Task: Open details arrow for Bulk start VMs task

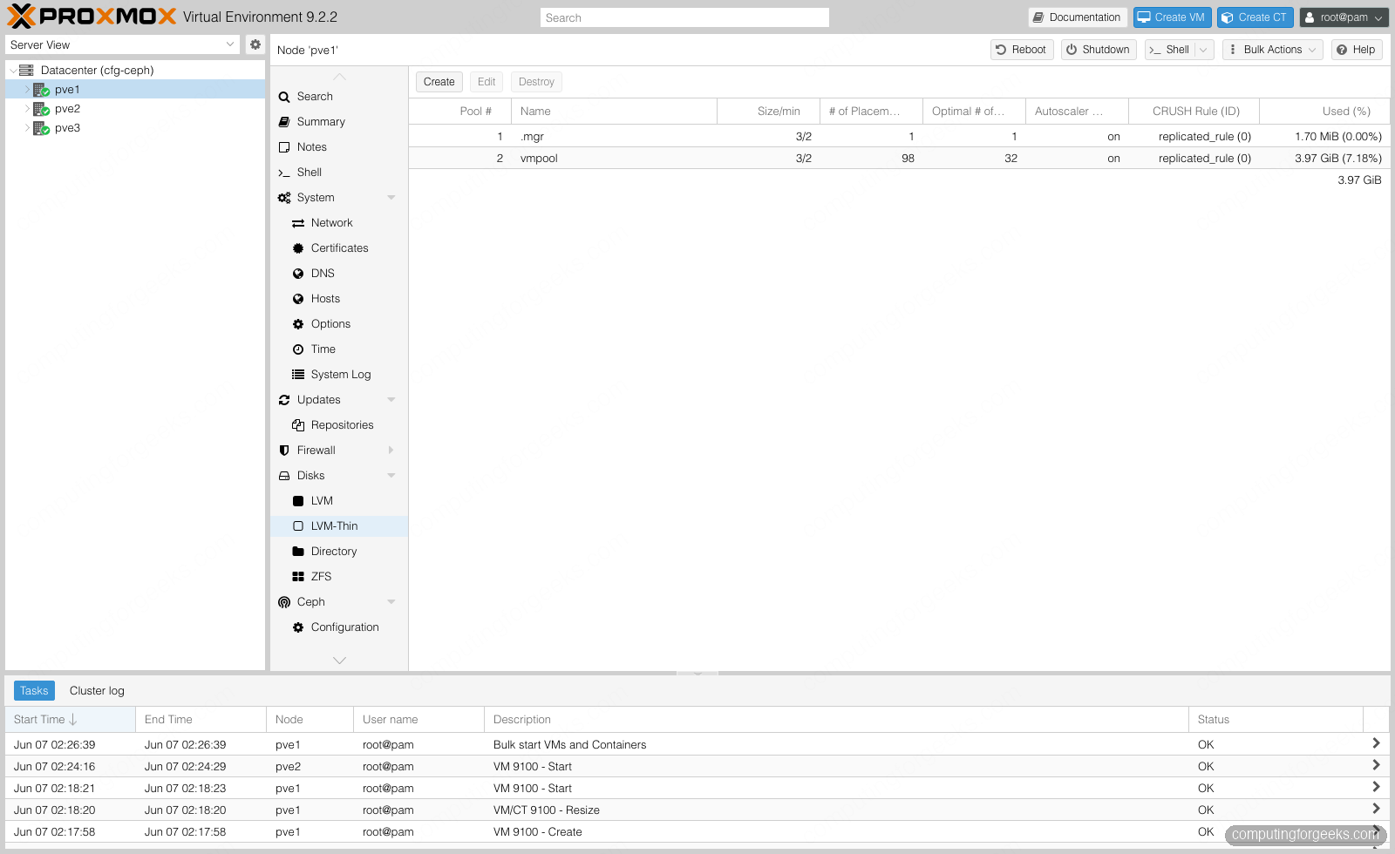Action: coord(1376,743)
